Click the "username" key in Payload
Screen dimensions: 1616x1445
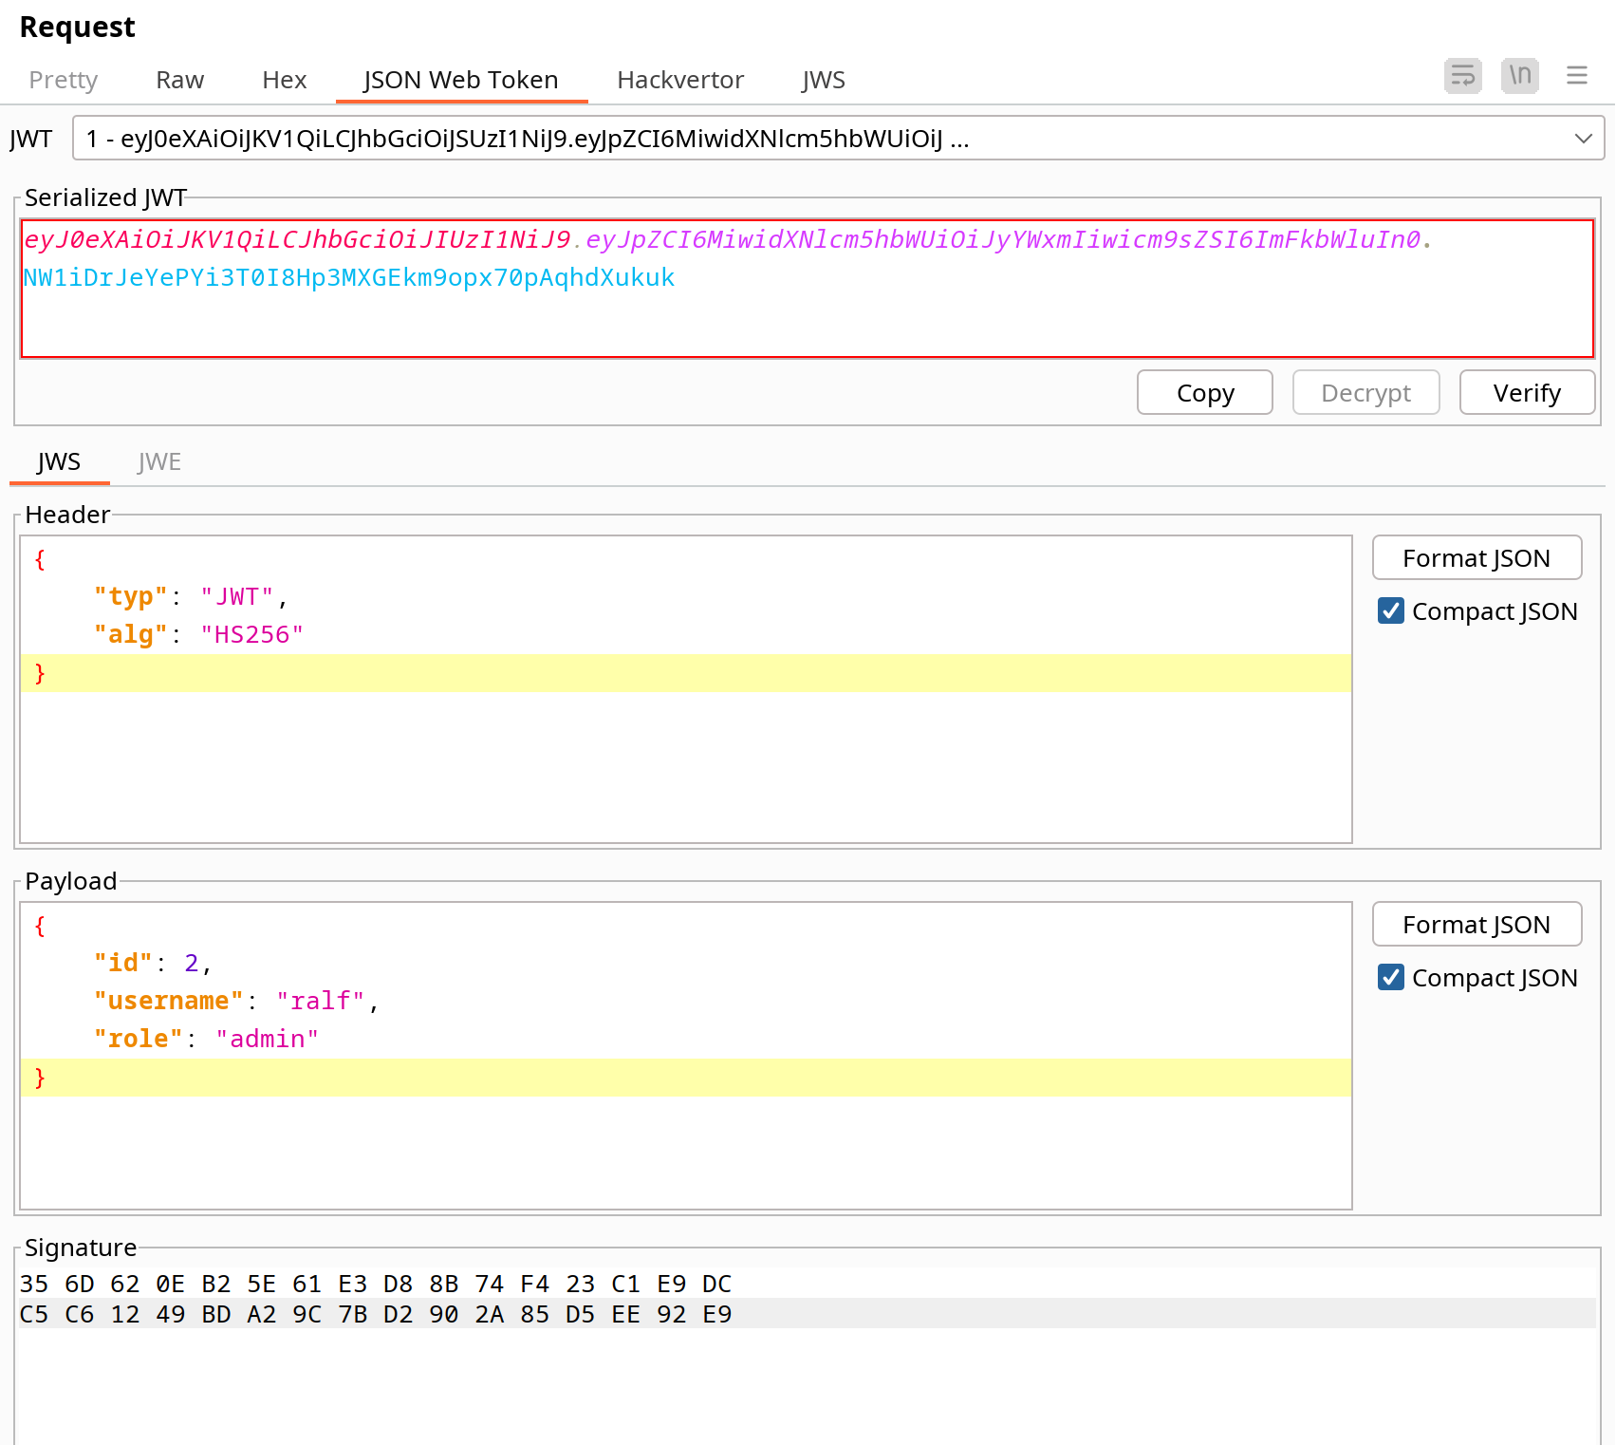169,1001
